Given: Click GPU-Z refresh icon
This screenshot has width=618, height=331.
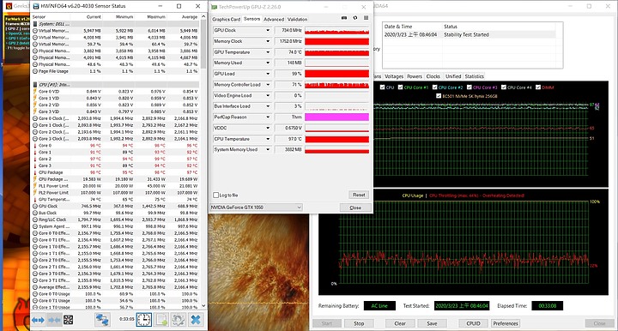Looking at the screenshot, I should point(355,18).
